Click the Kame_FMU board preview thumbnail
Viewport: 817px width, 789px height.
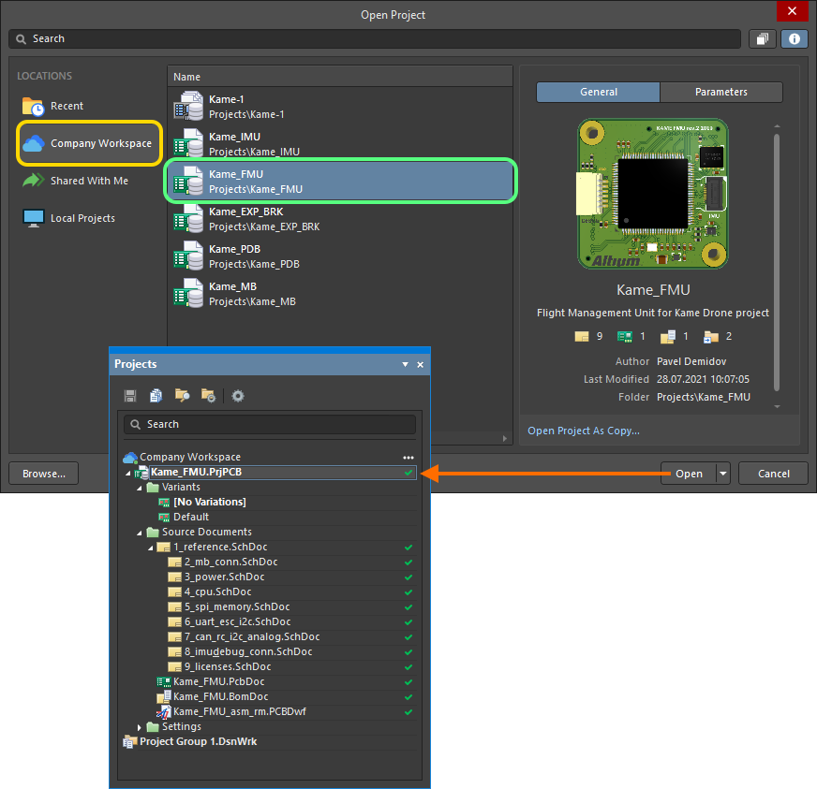pos(653,193)
